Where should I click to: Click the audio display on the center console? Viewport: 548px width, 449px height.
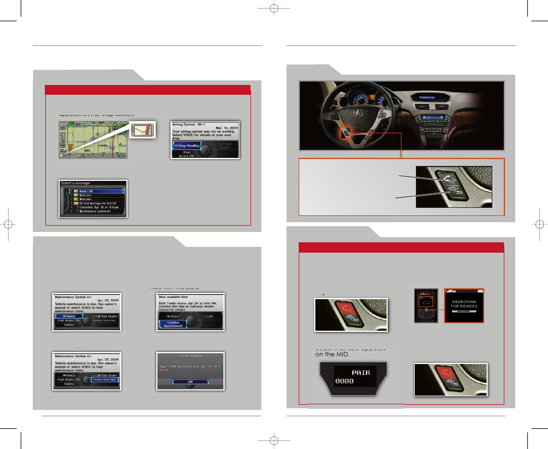(x=433, y=117)
